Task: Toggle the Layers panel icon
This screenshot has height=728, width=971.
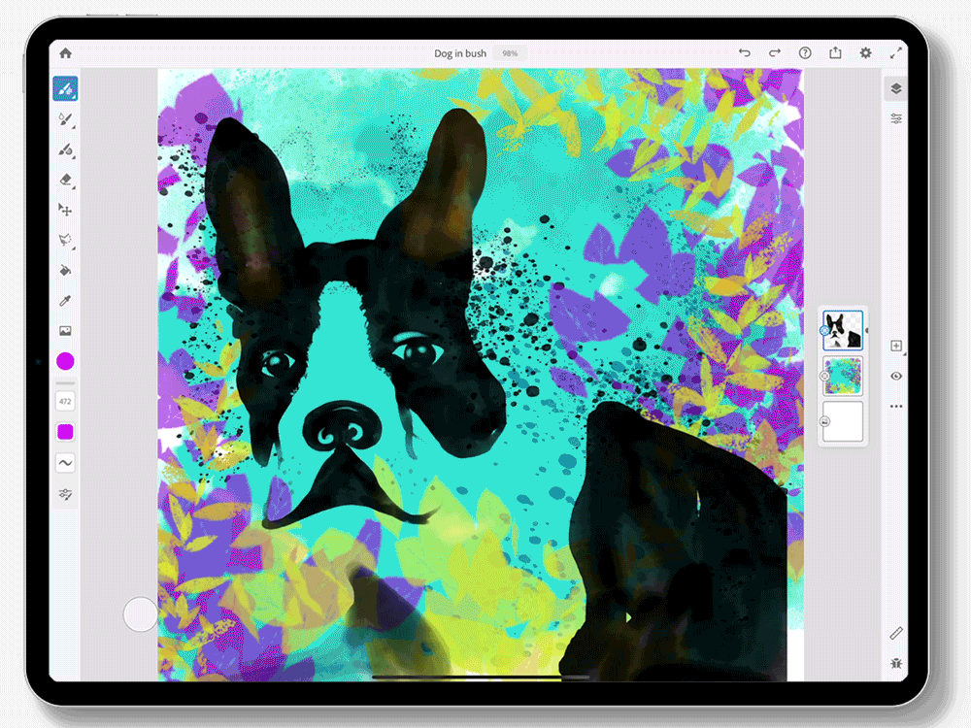Action: 895,88
